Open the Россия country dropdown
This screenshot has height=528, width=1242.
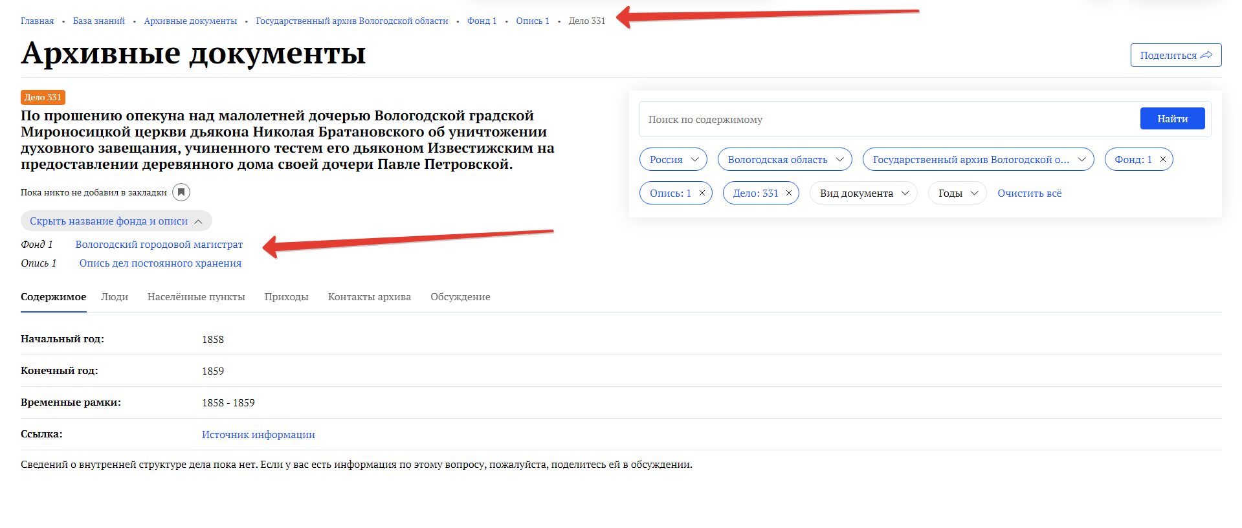(673, 160)
